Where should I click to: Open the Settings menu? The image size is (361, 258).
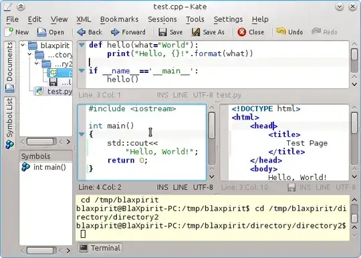[x=228, y=19]
